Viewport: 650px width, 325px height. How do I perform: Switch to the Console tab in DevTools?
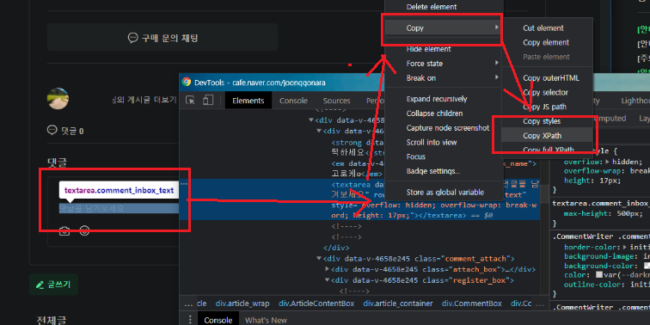pos(293,101)
